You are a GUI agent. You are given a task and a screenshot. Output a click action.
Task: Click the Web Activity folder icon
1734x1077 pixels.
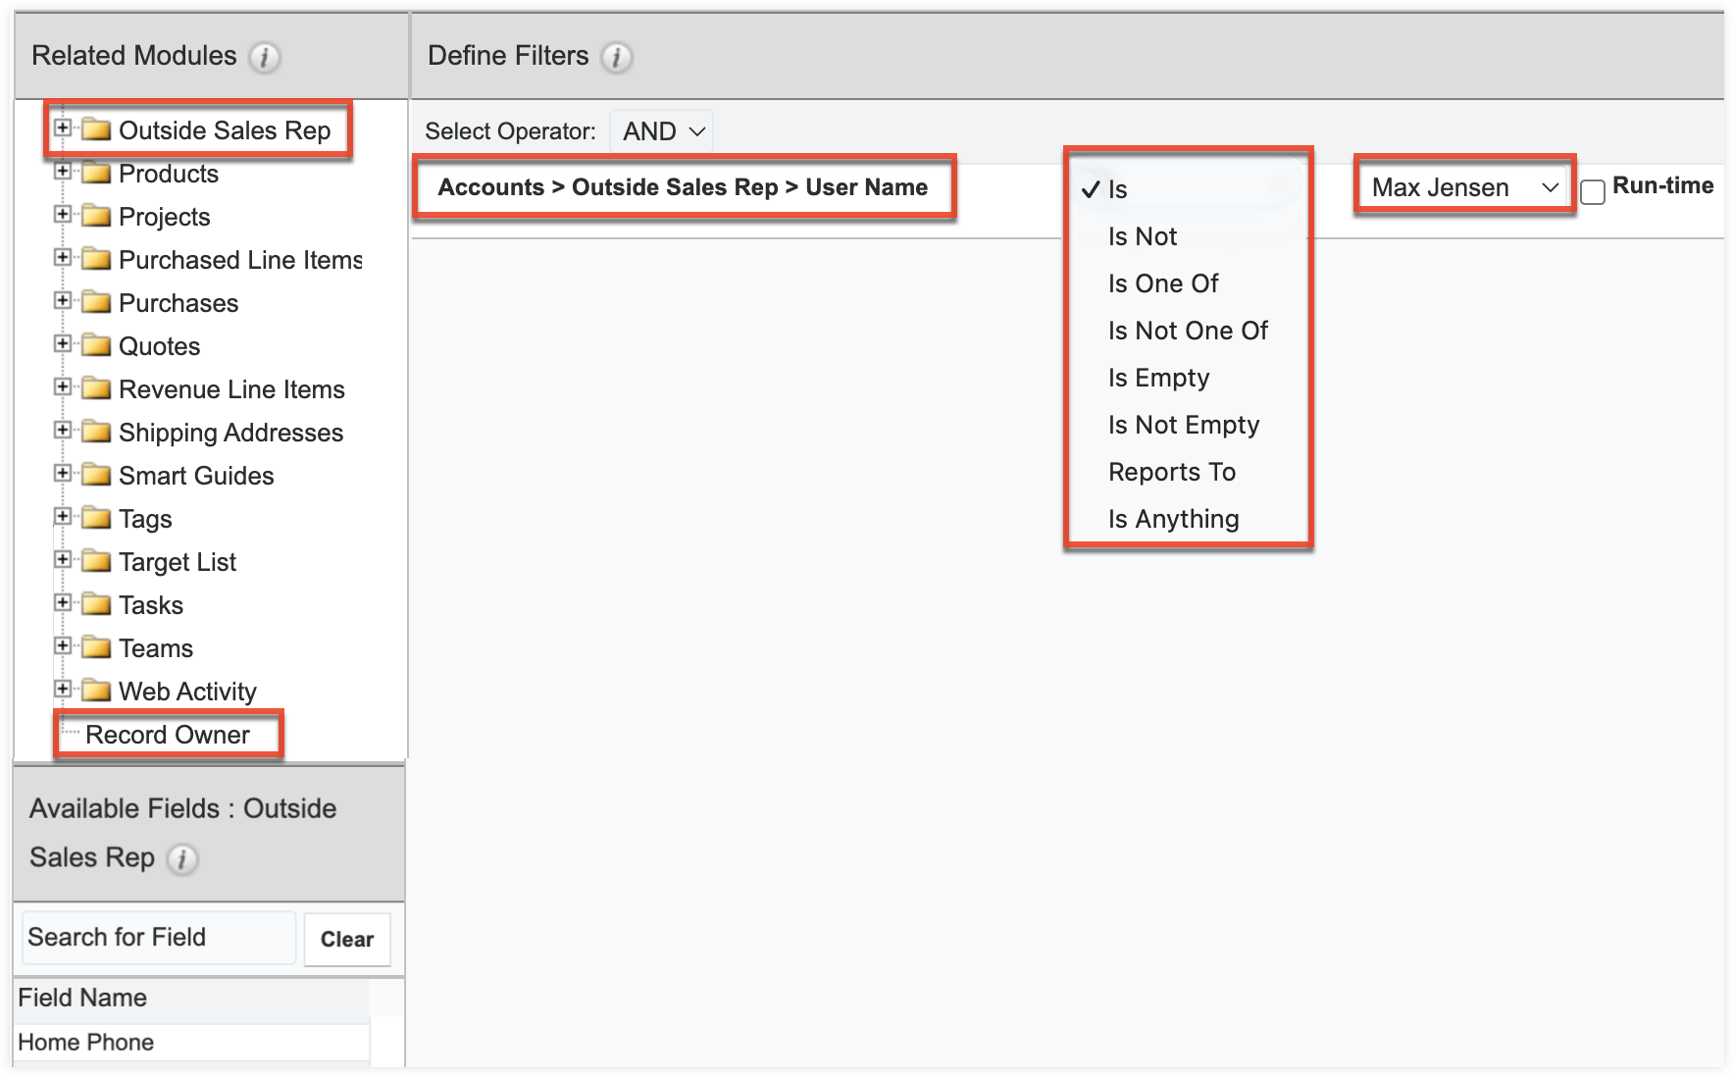[x=96, y=691]
